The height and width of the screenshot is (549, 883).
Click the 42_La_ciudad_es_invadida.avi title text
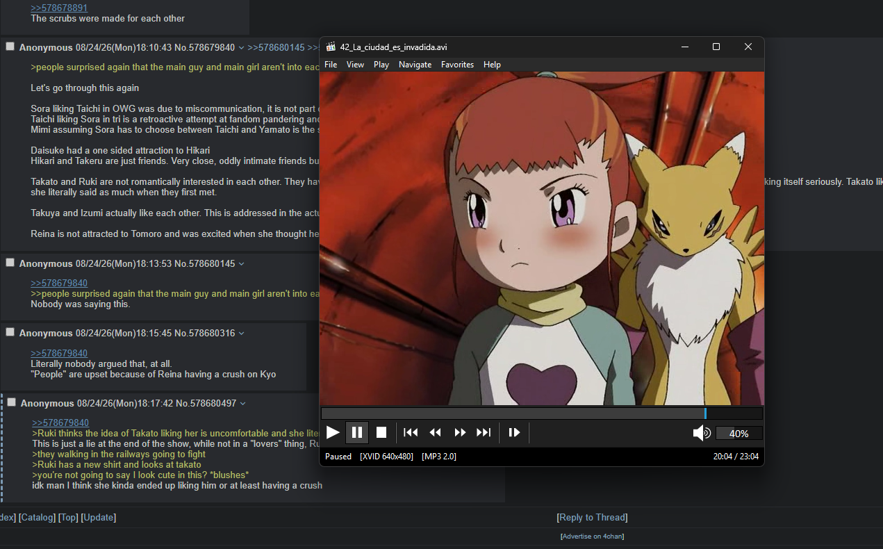(393, 47)
